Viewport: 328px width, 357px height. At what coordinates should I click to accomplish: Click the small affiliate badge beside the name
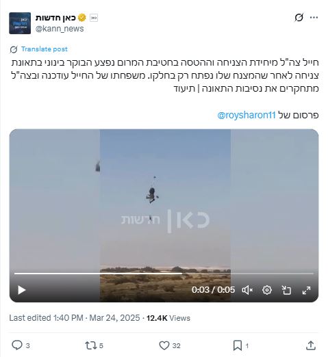click(94, 18)
